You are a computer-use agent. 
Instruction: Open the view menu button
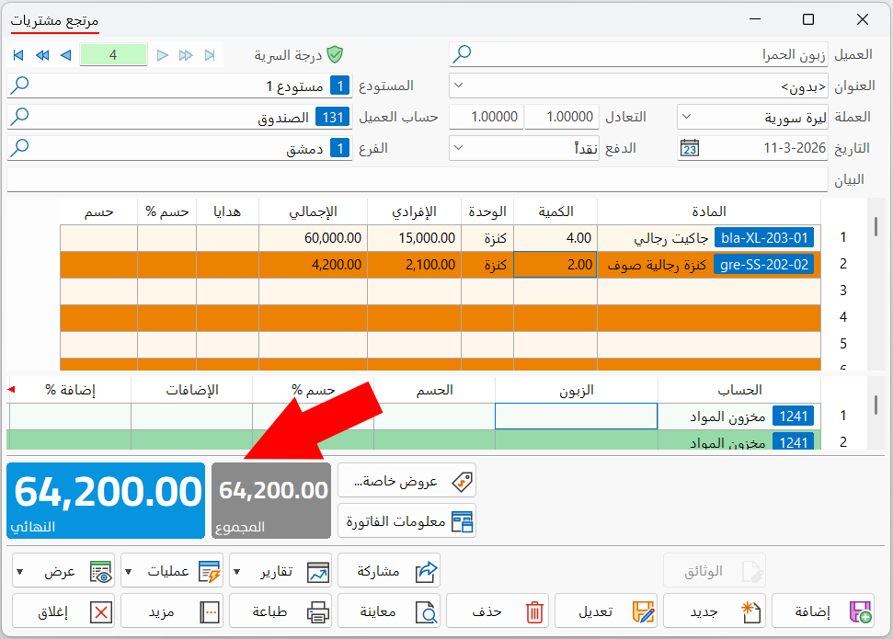point(63,571)
